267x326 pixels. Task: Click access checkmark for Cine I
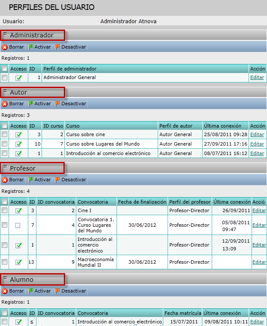(x=18, y=210)
